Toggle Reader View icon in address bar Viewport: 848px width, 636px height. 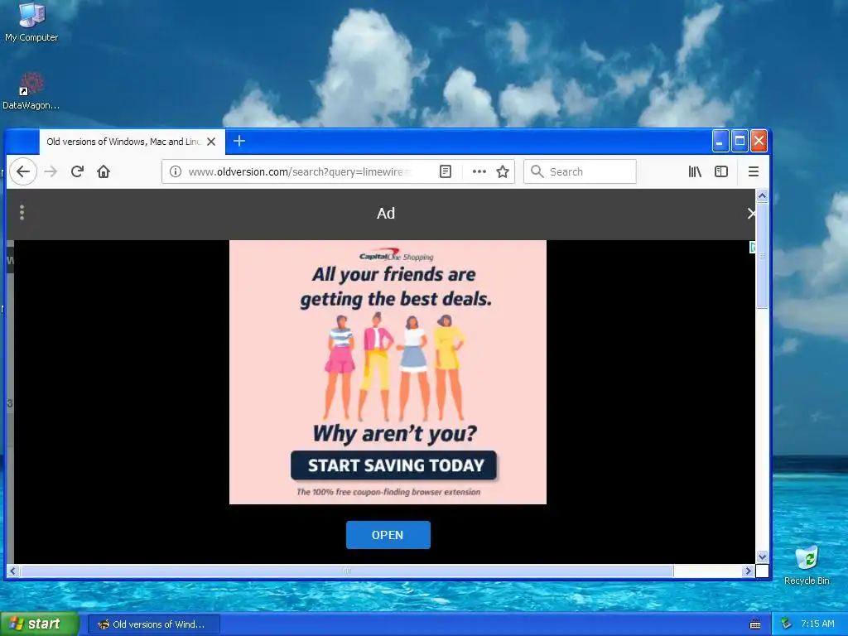click(445, 171)
